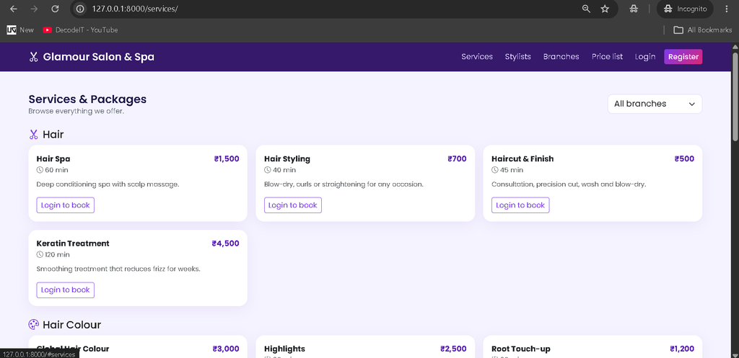Viewport: 739px width, 358px height.
Task: Click the Hair Colour section heading
Action: 71,325
